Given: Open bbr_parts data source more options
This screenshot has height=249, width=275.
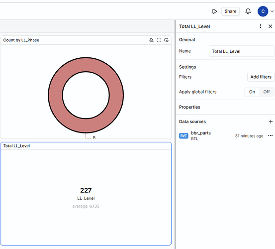Looking at the screenshot, I should click(x=270, y=136).
